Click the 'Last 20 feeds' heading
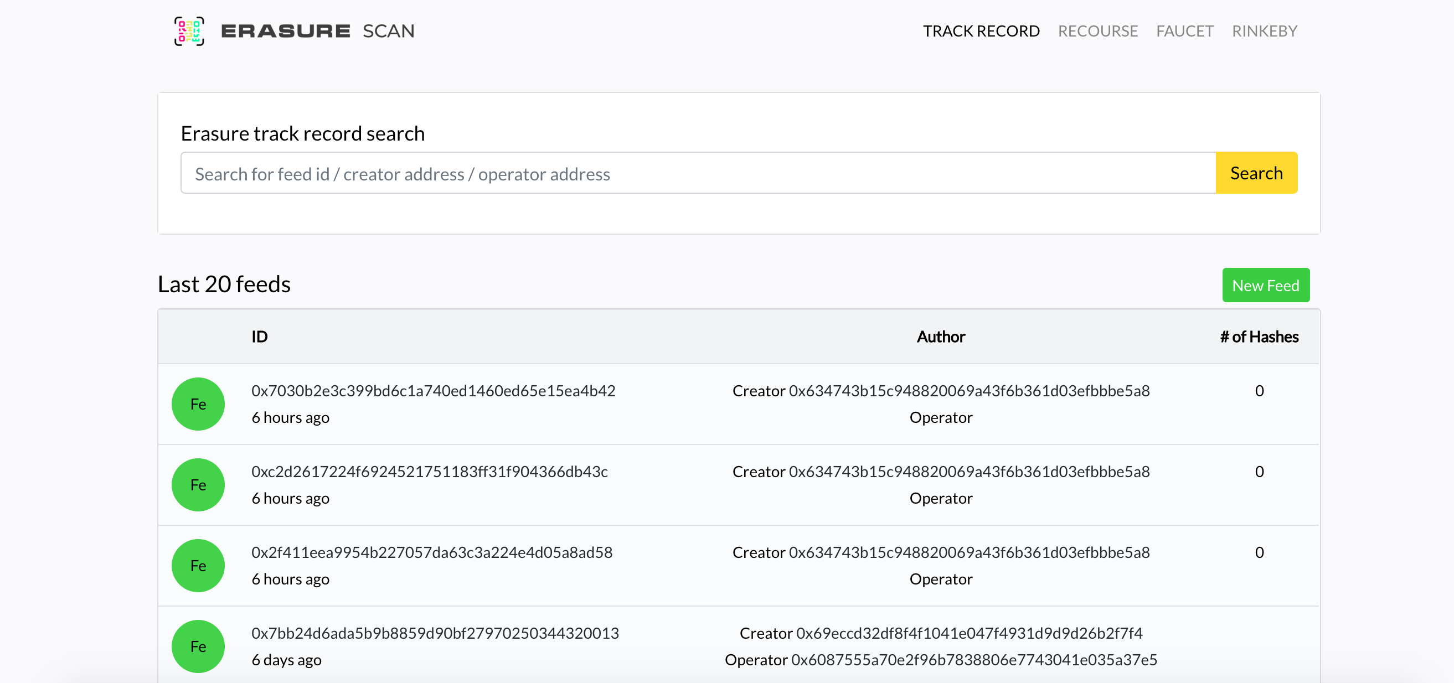This screenshot has width=1454, height=683. pyautogui.click(x=224, y=284)
